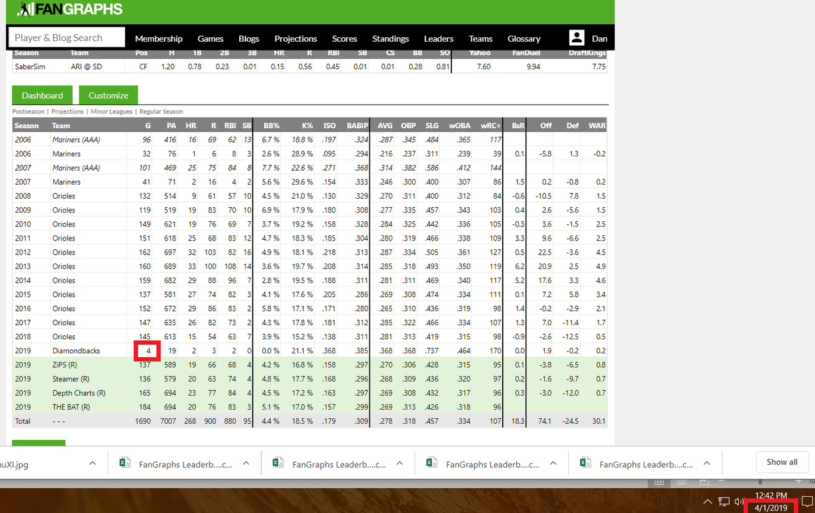This screenshot has height=513, width=815.
Task: Click the Def column header
Action: [x=573, y=126]
